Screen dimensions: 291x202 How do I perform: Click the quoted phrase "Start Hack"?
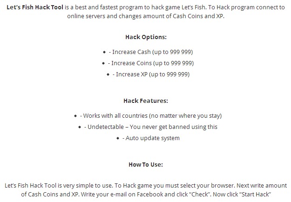pos(255,194)
